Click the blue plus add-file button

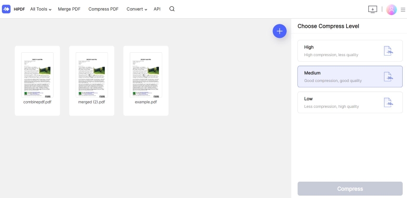(x=280, y=31)
